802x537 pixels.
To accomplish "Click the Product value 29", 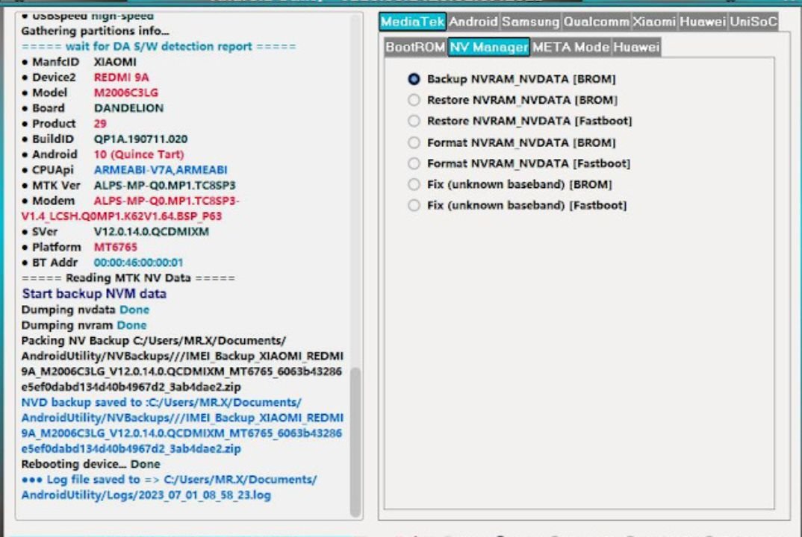I will (x=100, y=124).
